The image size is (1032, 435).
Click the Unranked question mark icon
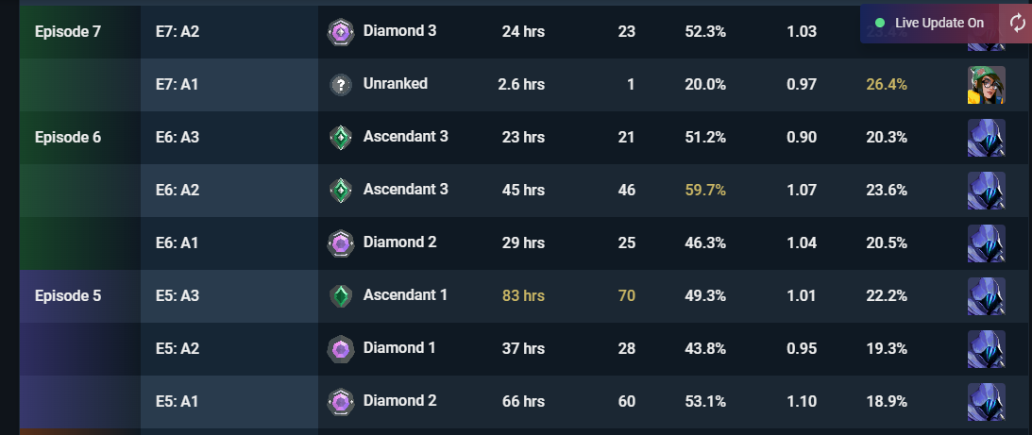[x=341, y=84]
